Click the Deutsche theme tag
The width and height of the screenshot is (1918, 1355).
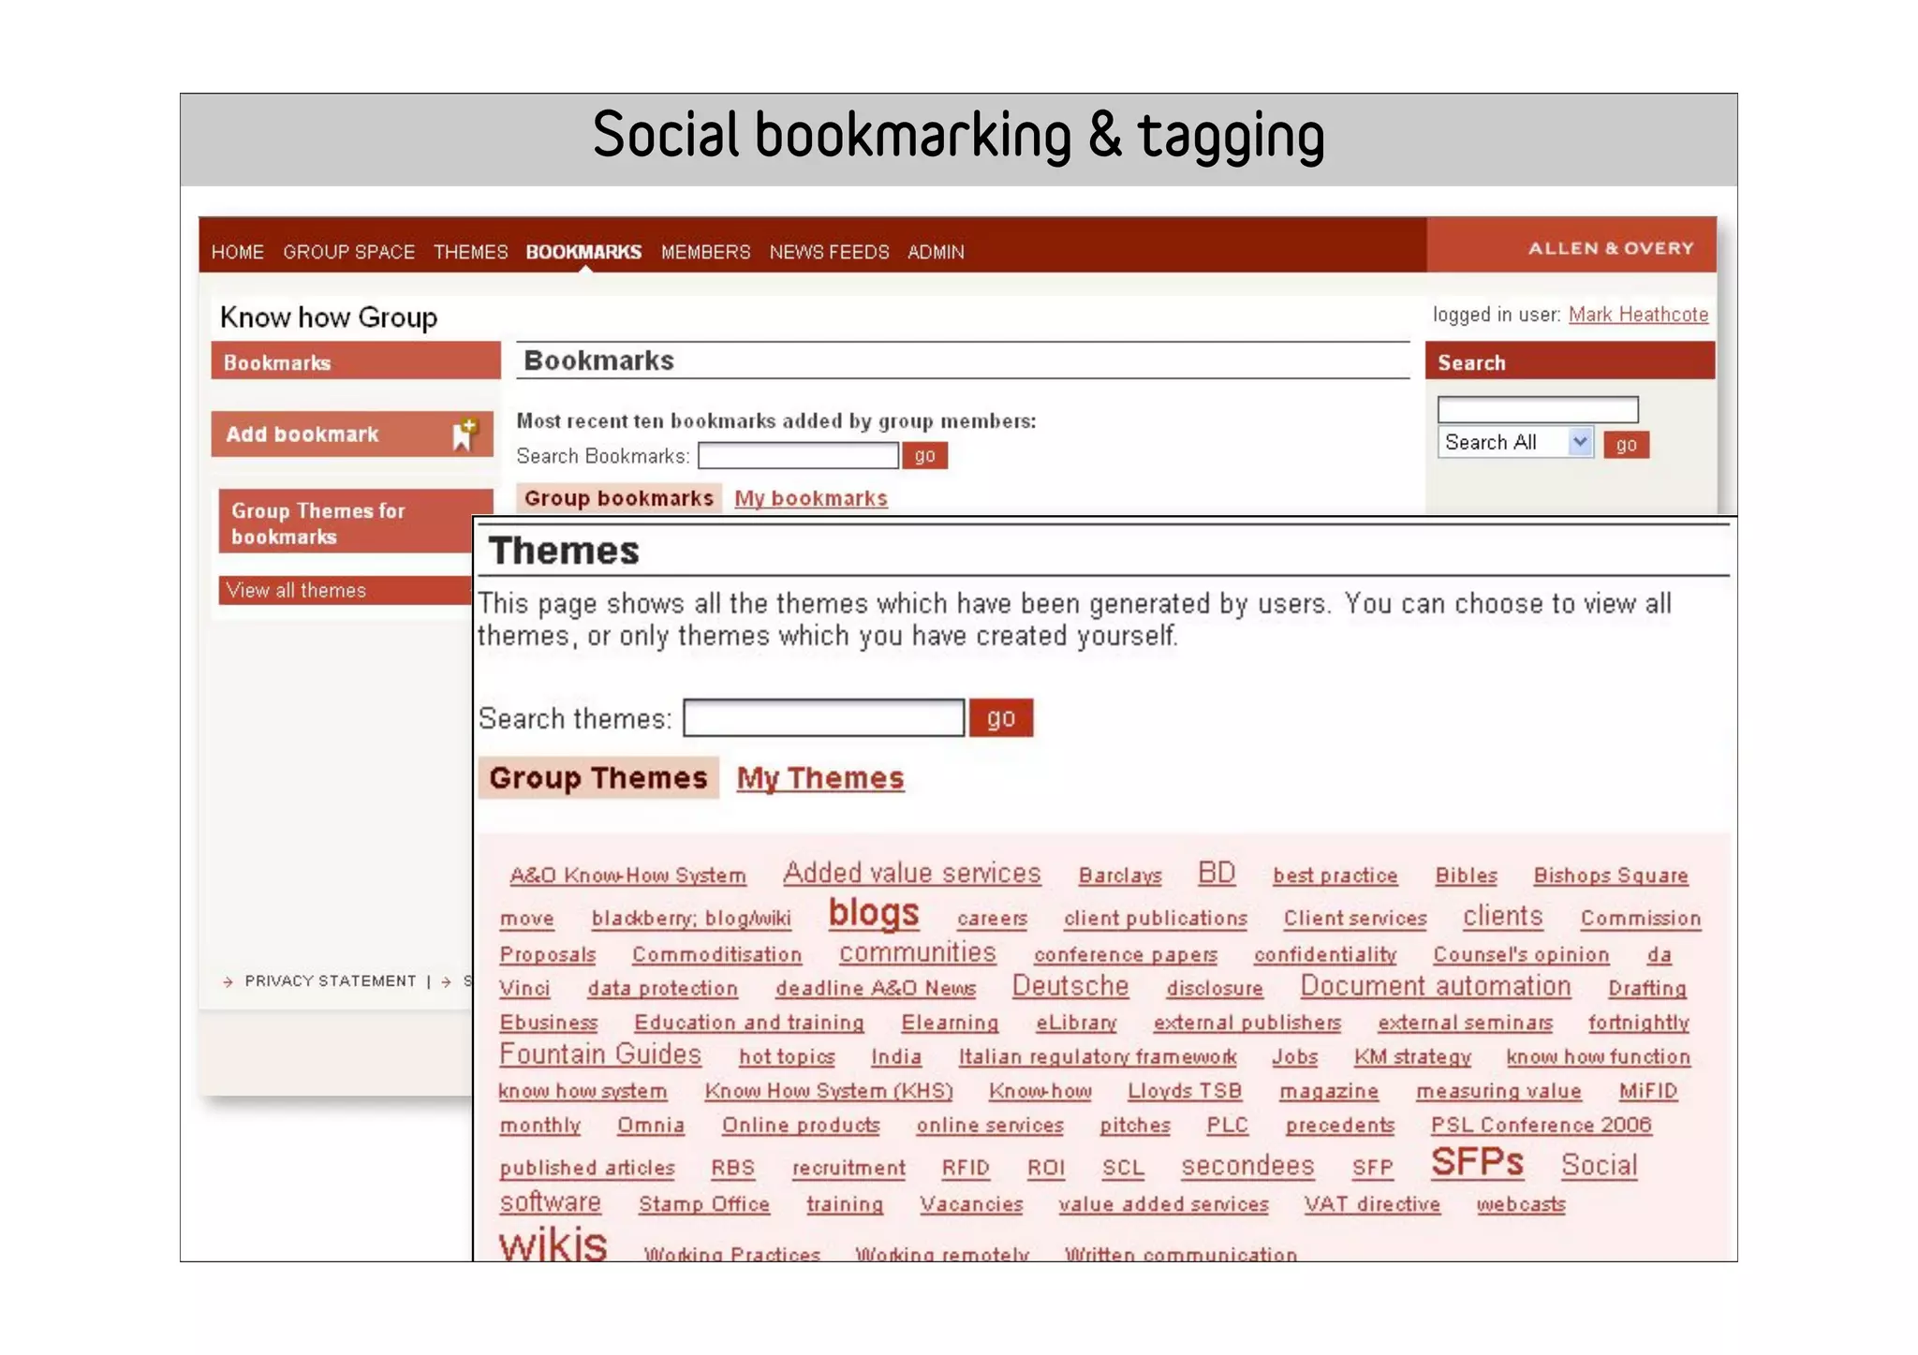tap(1070, 986)
